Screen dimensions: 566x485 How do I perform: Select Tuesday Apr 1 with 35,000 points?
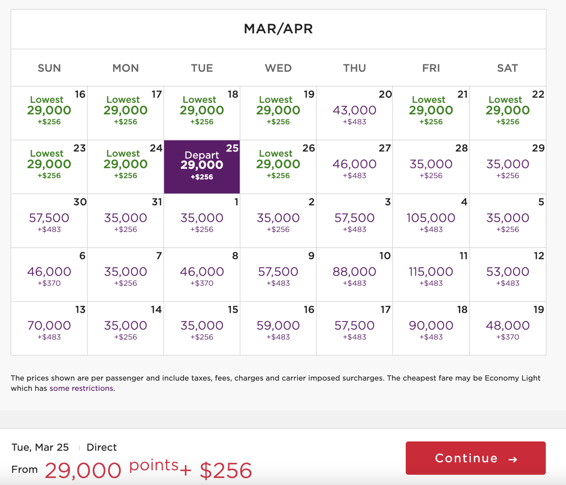click(x=202, y=220)
